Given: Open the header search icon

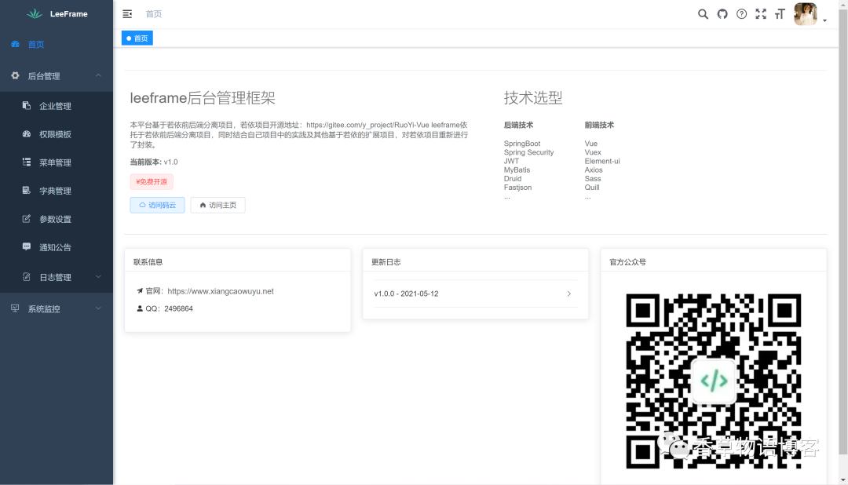Looking at the screenshot, I should pos(703,14).
